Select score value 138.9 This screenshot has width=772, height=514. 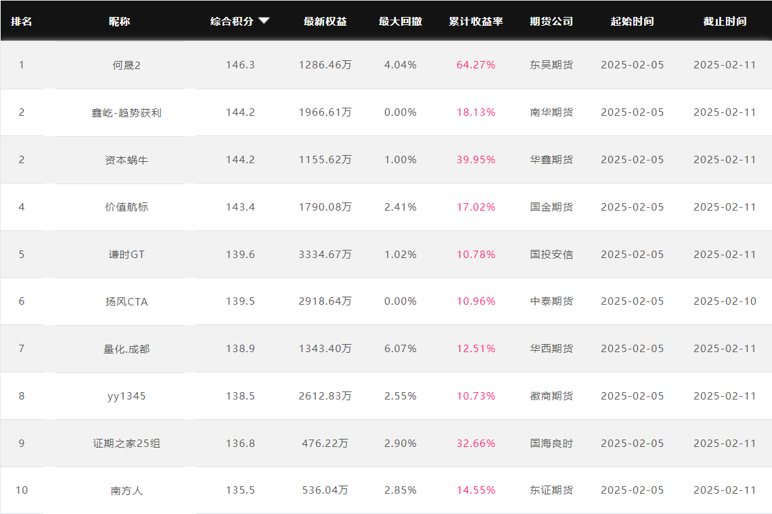[240, 348]
